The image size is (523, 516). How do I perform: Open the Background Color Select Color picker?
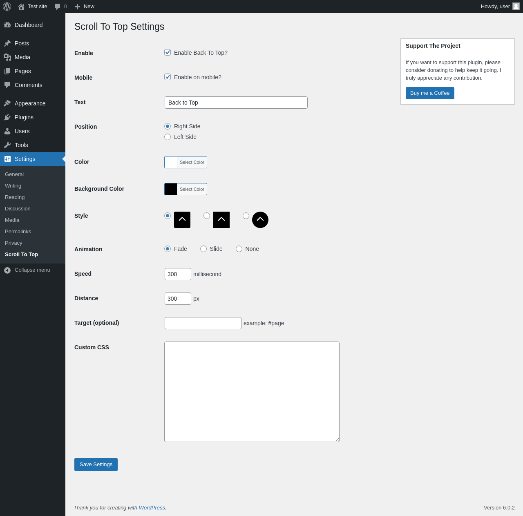click(x=192, y=189)
